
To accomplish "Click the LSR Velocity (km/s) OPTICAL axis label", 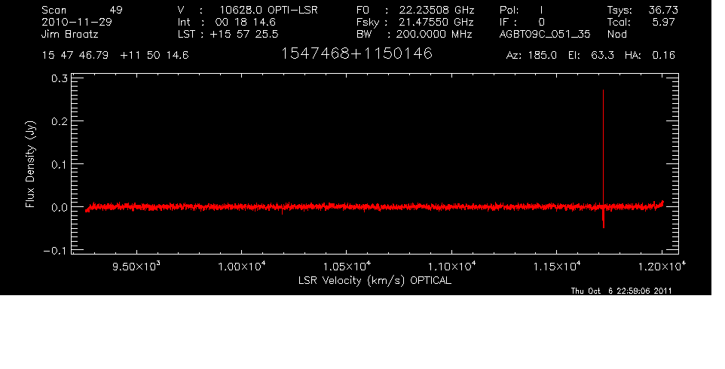I will 375,281.
